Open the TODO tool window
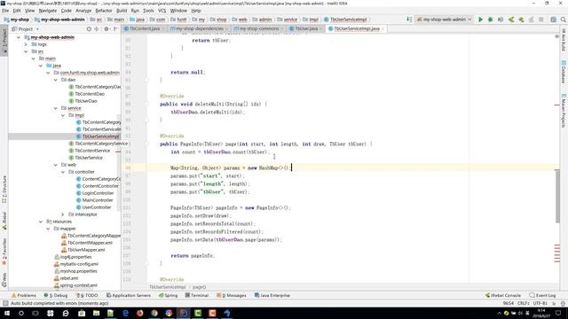Image resolution: width=568 pixels, height=319 pixels. click(87, 295)
